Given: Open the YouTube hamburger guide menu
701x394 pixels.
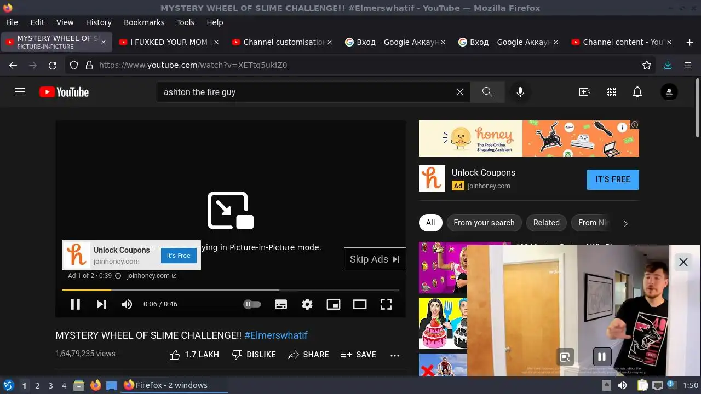Looking at the screenshot, I should tap(20, 92).
